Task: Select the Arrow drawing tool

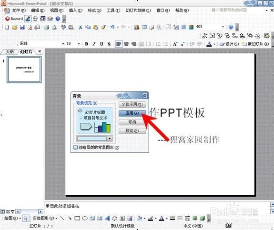Action: click(x=70, y=218)
